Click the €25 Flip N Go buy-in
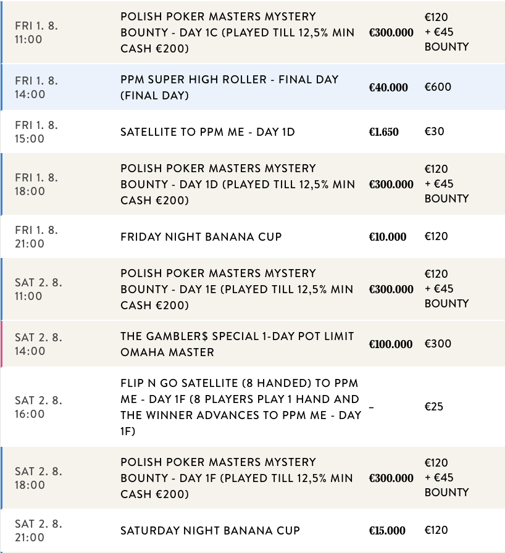Screen dimensions: 505x553 tap(434, 407)
